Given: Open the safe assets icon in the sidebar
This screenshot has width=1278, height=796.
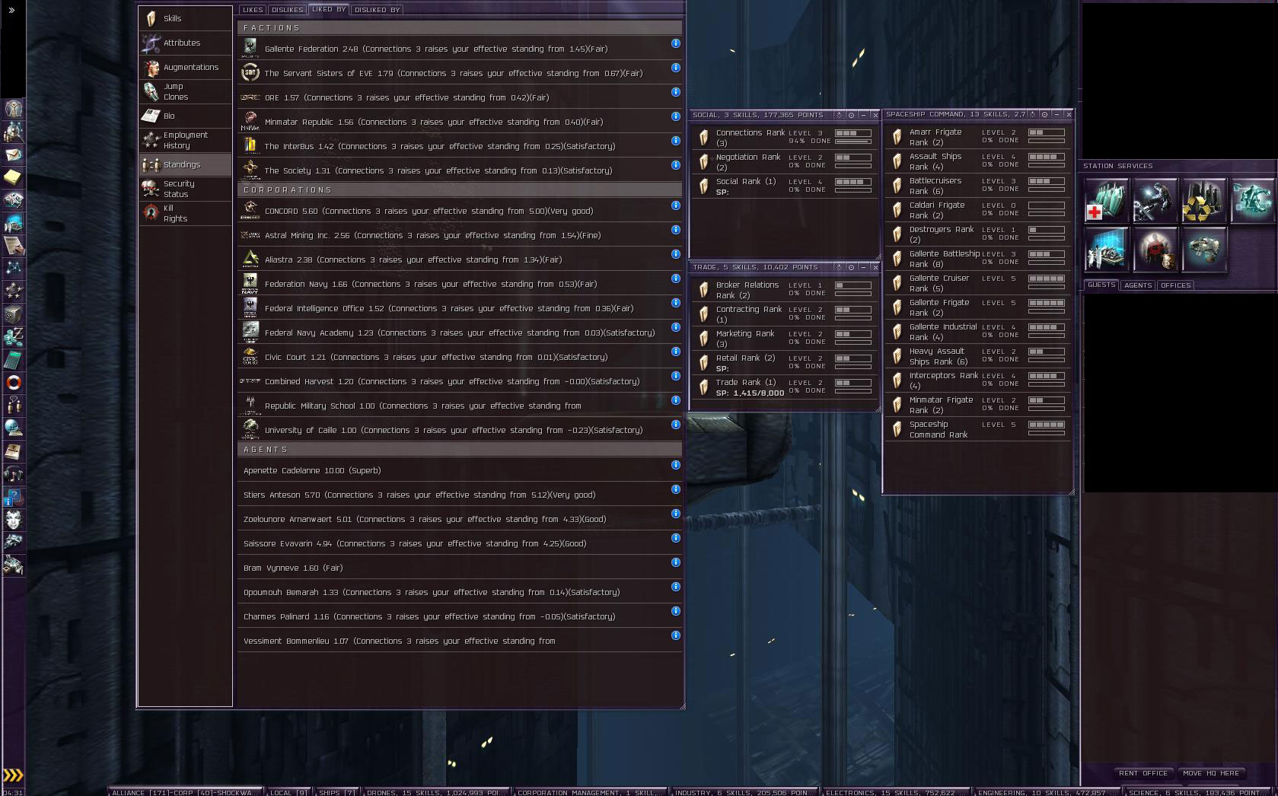Looking at the screenshot, I should tap(14, 314).
